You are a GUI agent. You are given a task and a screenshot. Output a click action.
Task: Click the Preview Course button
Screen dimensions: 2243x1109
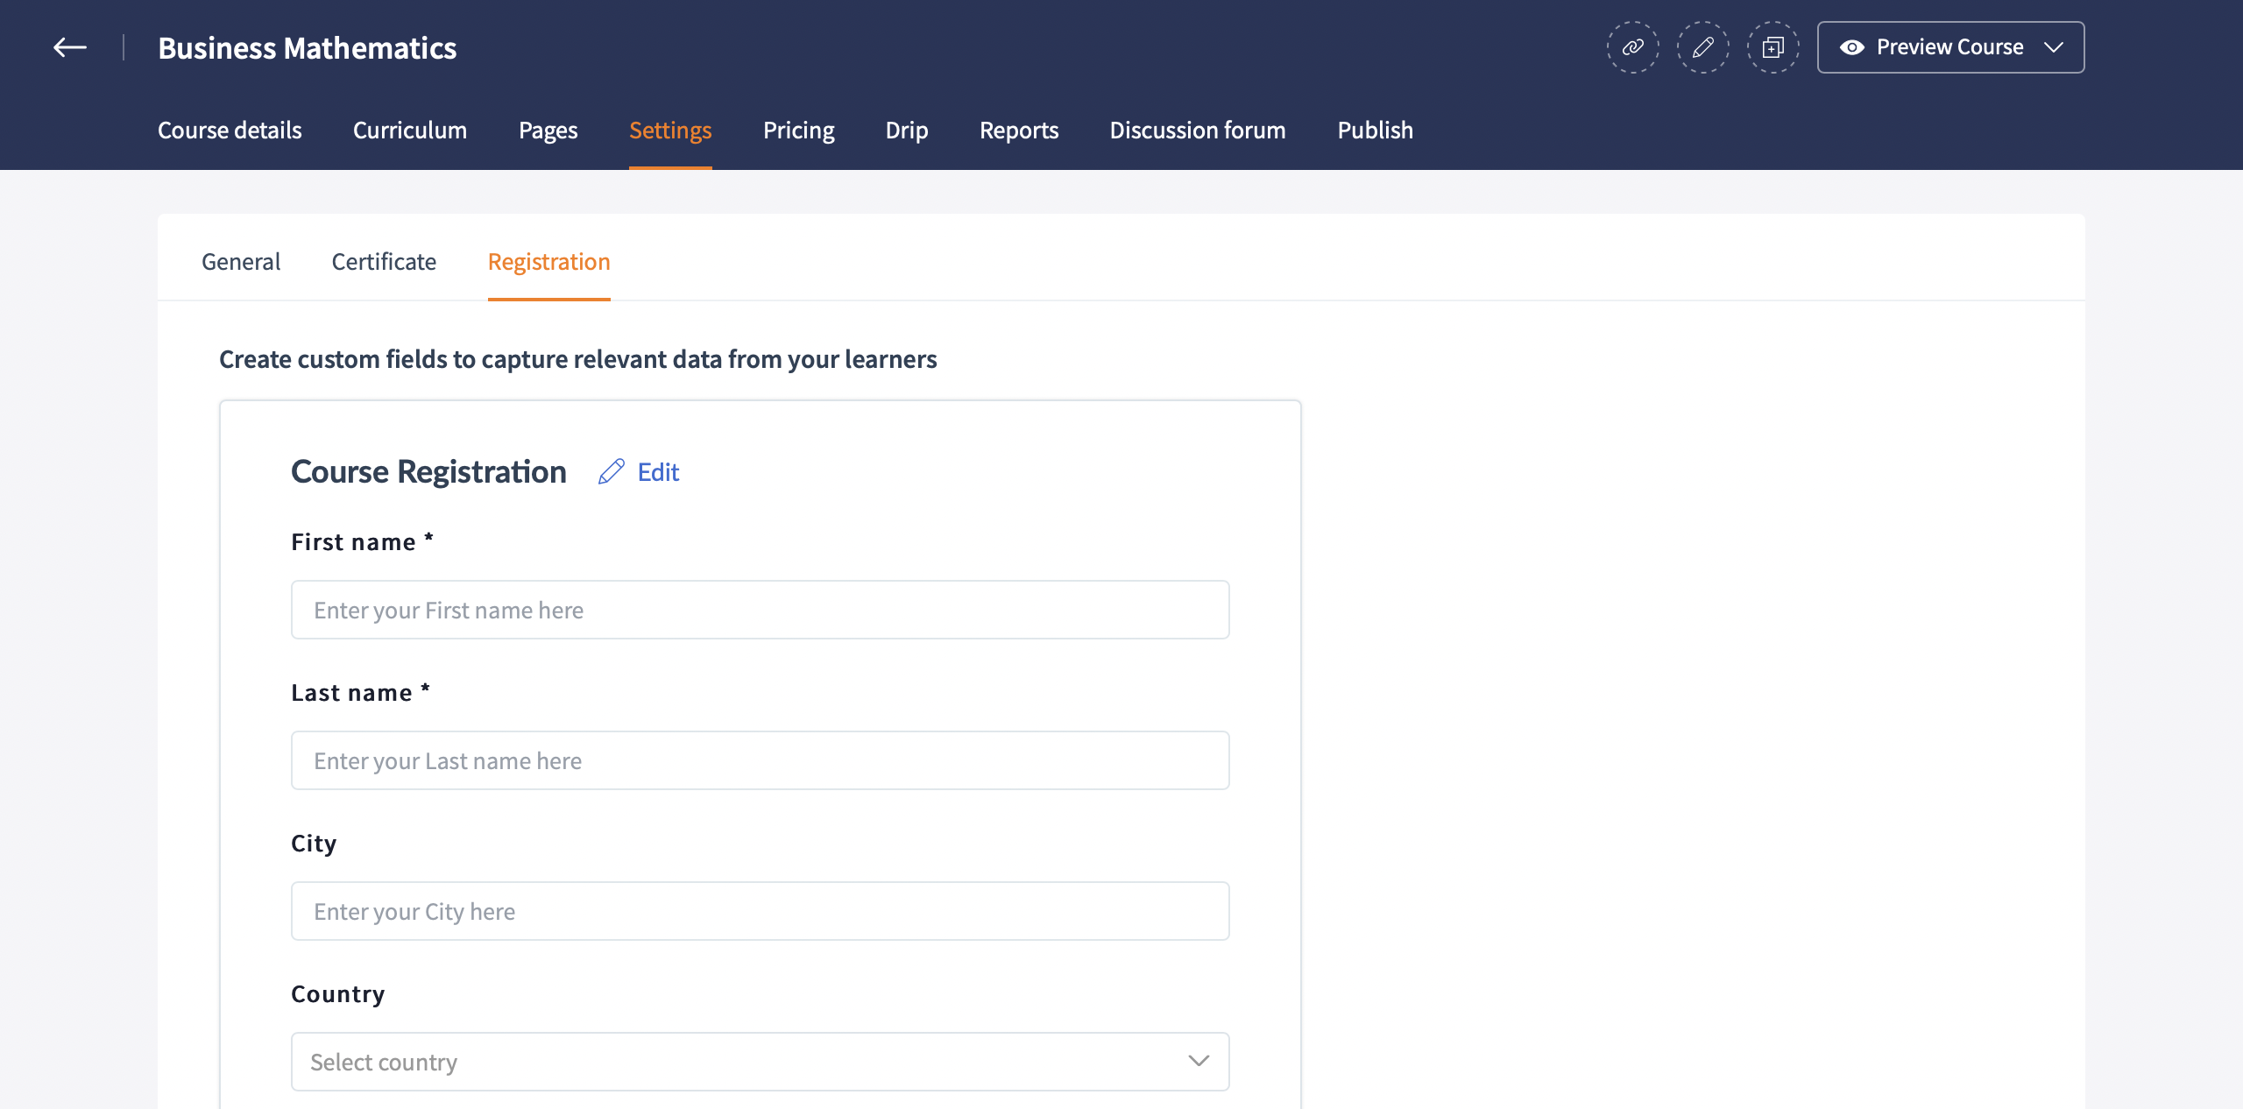pos(1949,47)
